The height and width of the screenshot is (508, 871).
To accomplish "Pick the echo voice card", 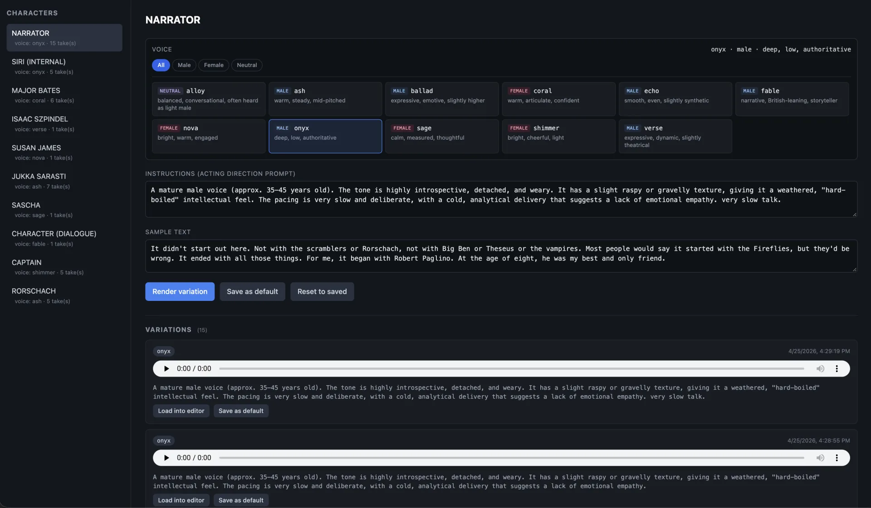I will (675, 99).
